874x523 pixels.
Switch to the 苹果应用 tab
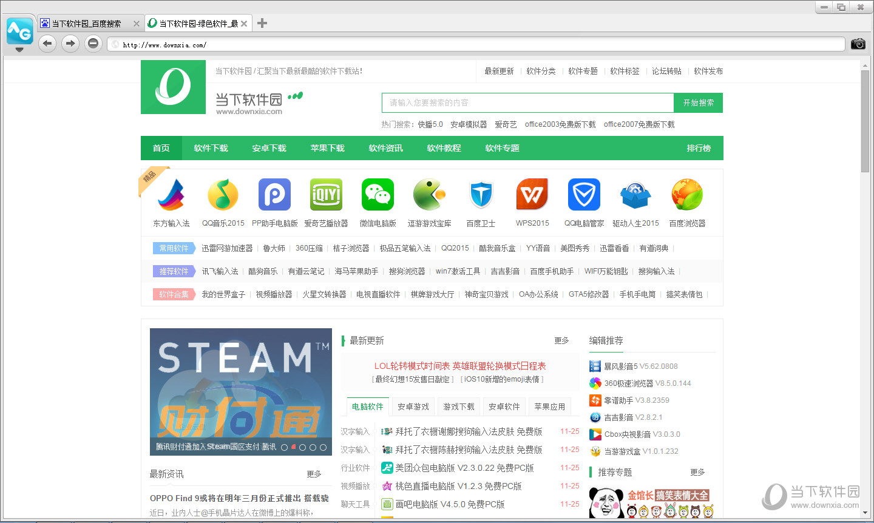pos(550,407)
